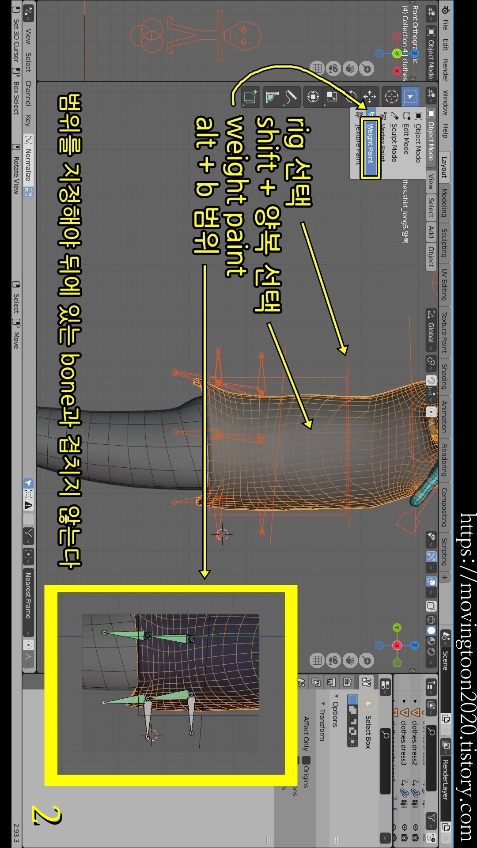Switch to material preview shading
Viewport: 477px width, 848px height.
pyautogui.click(x=431, y=641)
